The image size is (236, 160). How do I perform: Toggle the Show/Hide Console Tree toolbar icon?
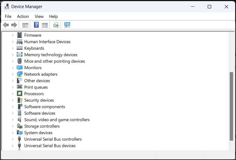click(25, 25)
